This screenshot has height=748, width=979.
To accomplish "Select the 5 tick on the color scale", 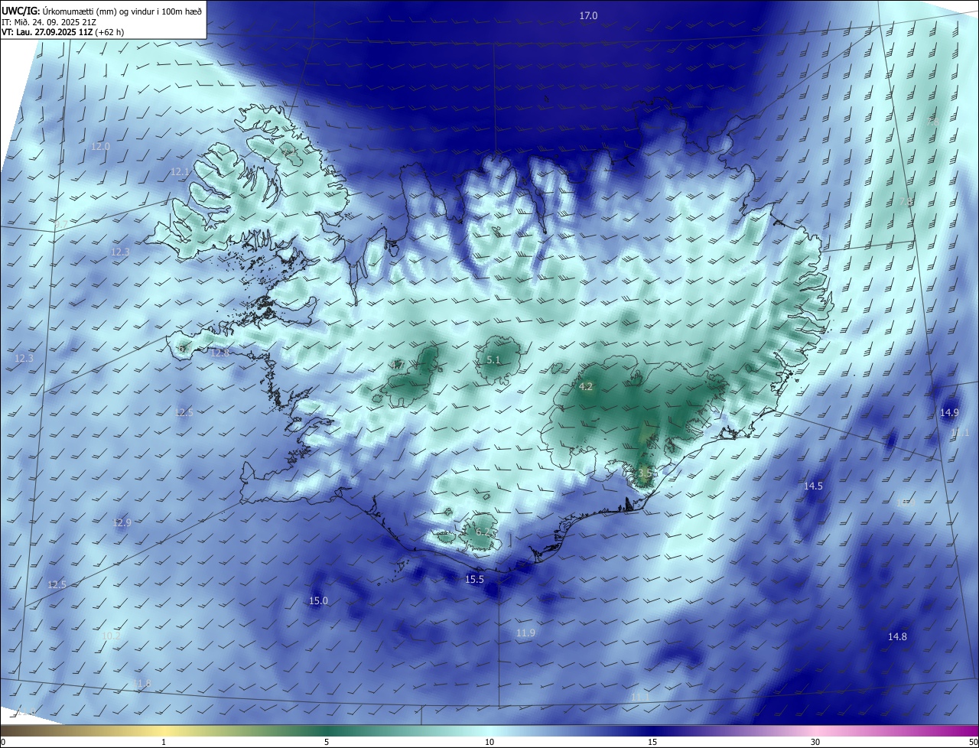I will (x=327, y=742).
